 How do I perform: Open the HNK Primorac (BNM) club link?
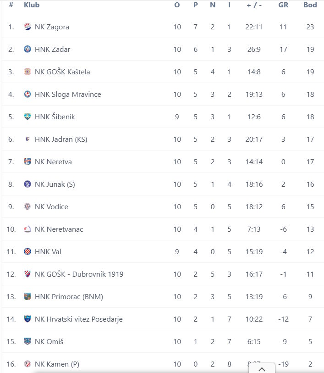tap(69, 297)
